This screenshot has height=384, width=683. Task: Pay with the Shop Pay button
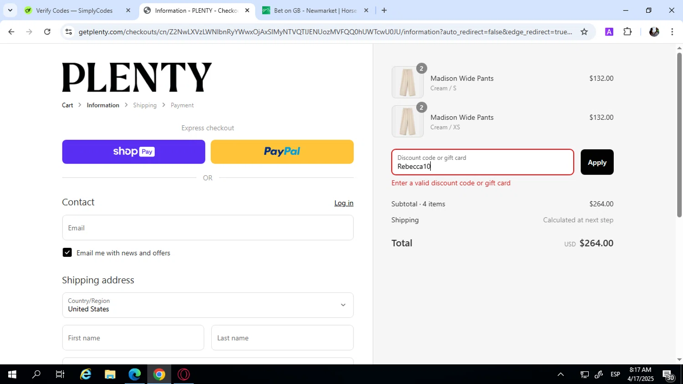(133, 152)
